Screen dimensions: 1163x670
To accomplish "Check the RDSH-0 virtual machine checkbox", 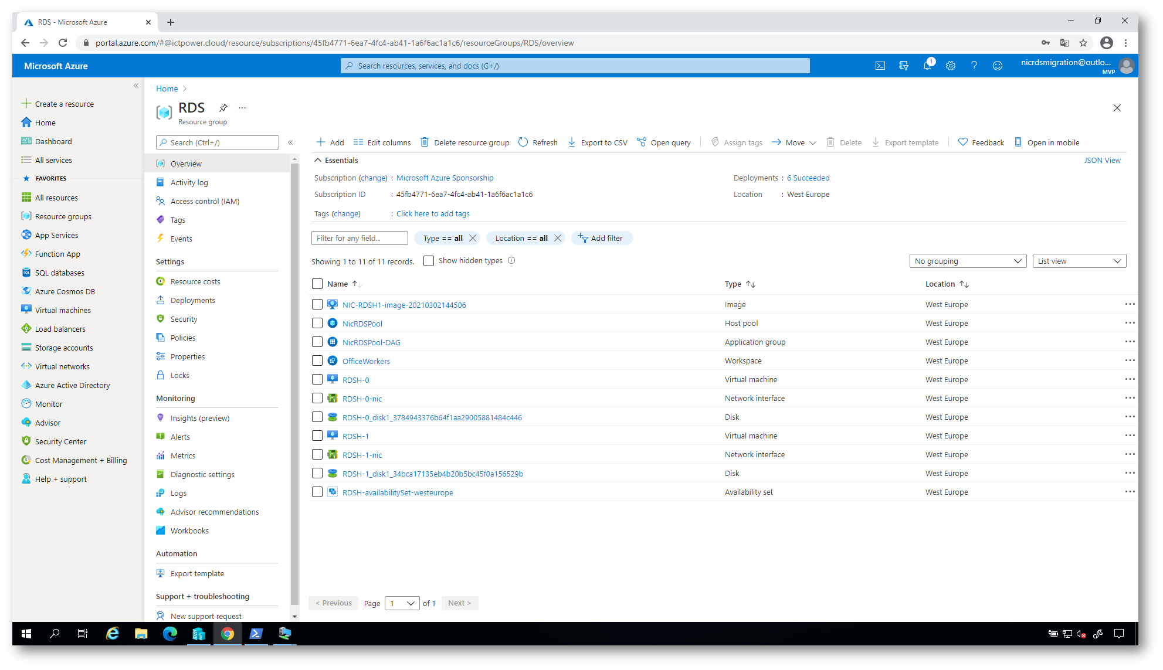I will coord(317,379).
